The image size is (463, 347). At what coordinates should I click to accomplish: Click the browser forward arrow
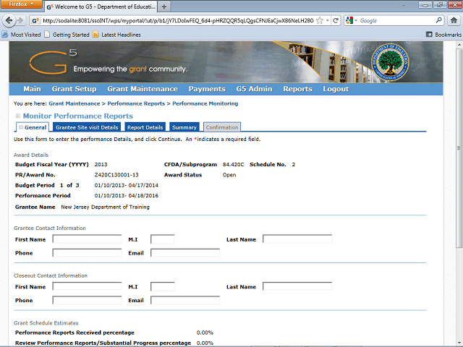click(20, 20)
